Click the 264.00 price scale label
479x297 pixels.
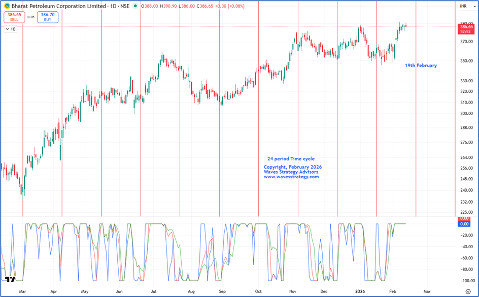click(x=466, y=158)
